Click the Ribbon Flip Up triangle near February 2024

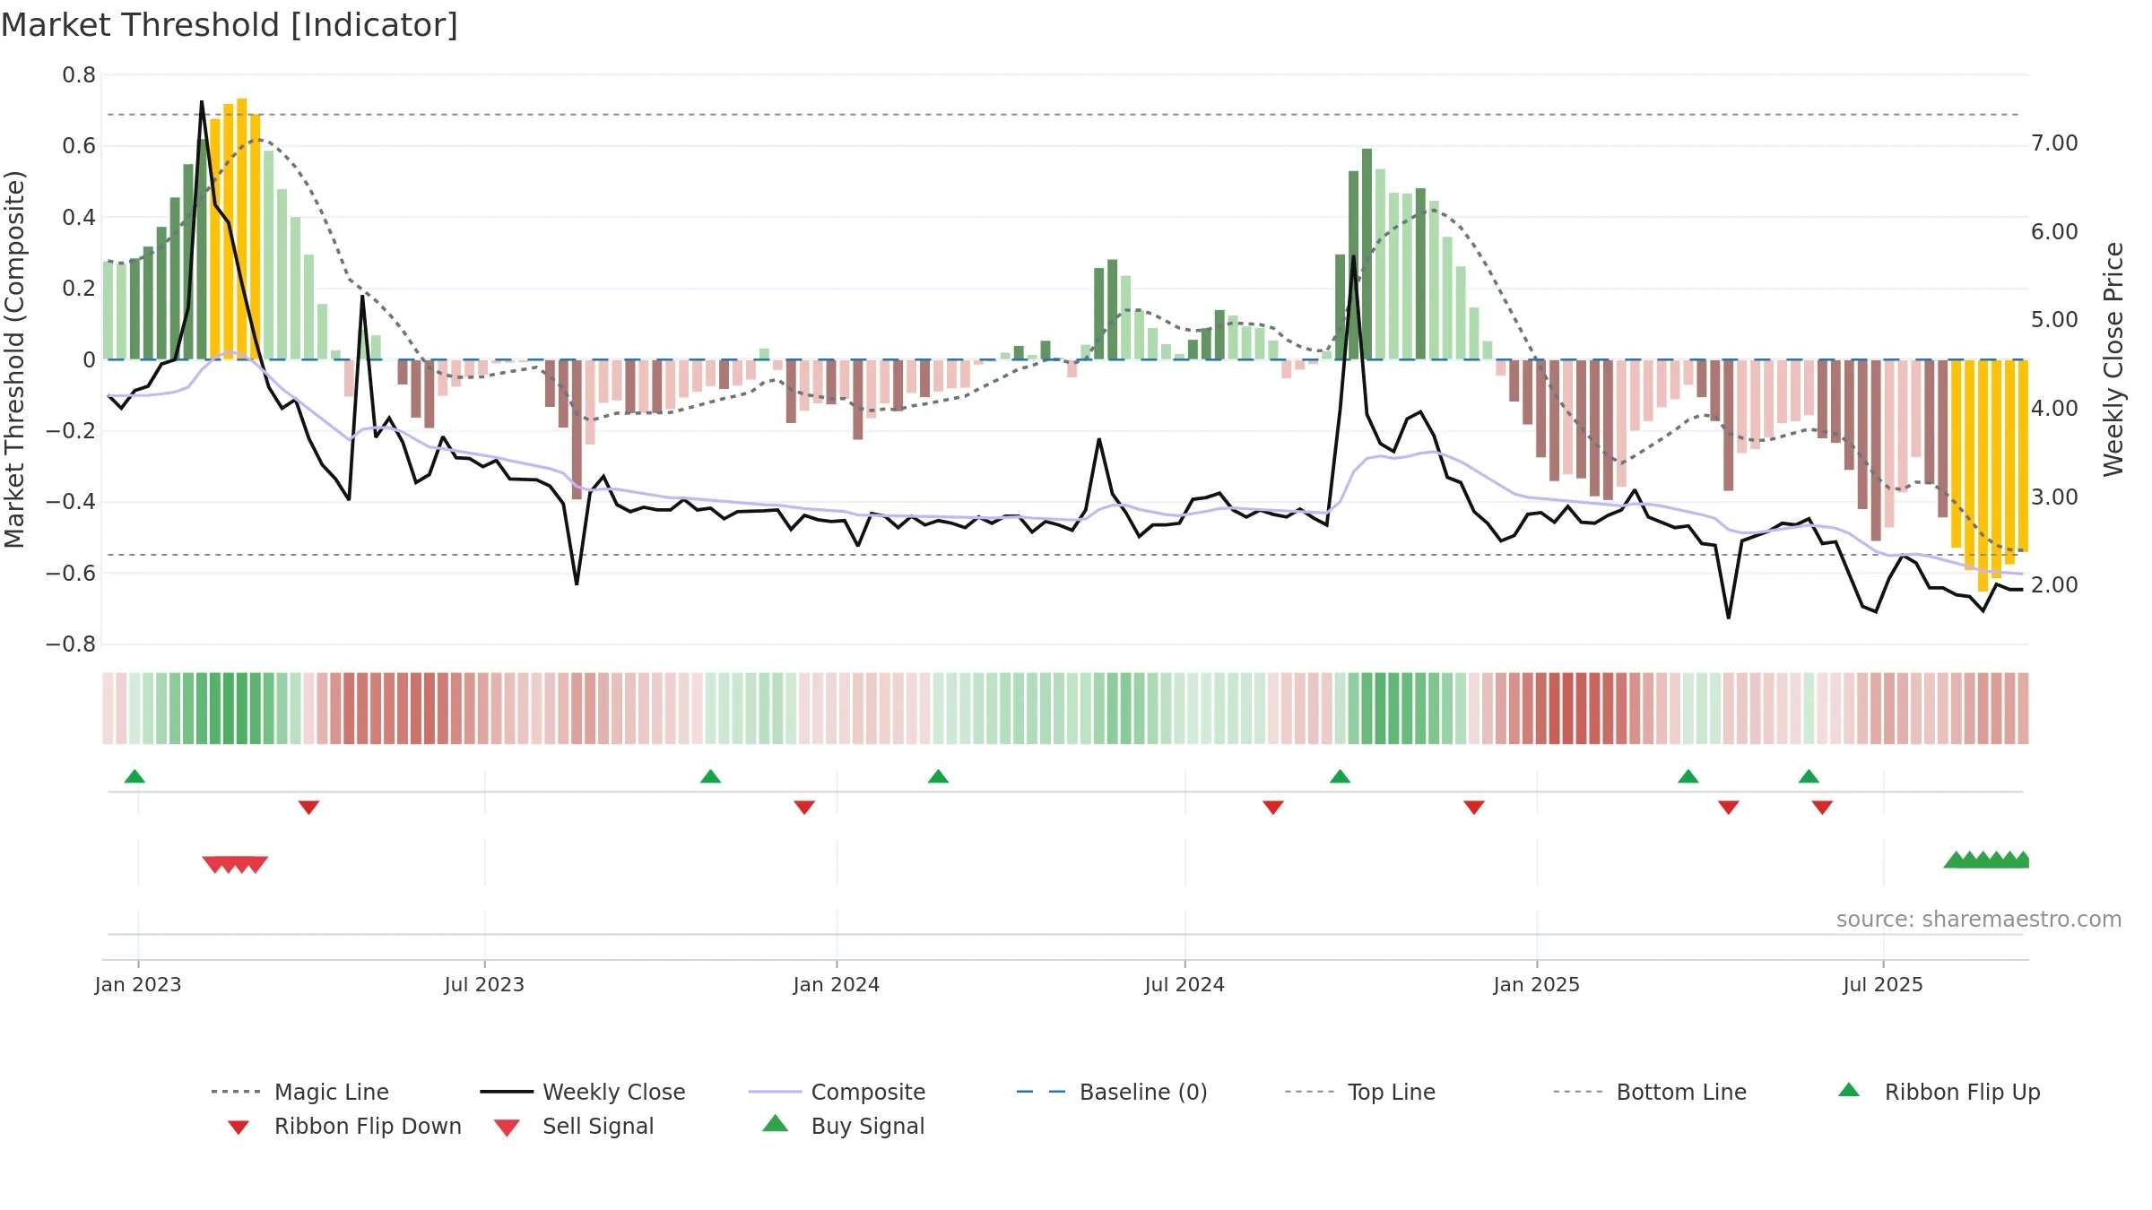tap(938, 776)
